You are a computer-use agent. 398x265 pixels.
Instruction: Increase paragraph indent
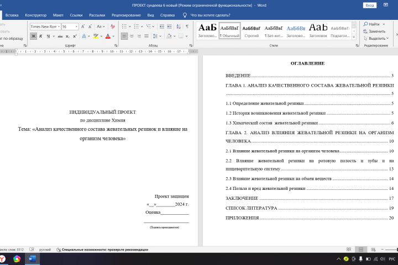coord(169,26)
